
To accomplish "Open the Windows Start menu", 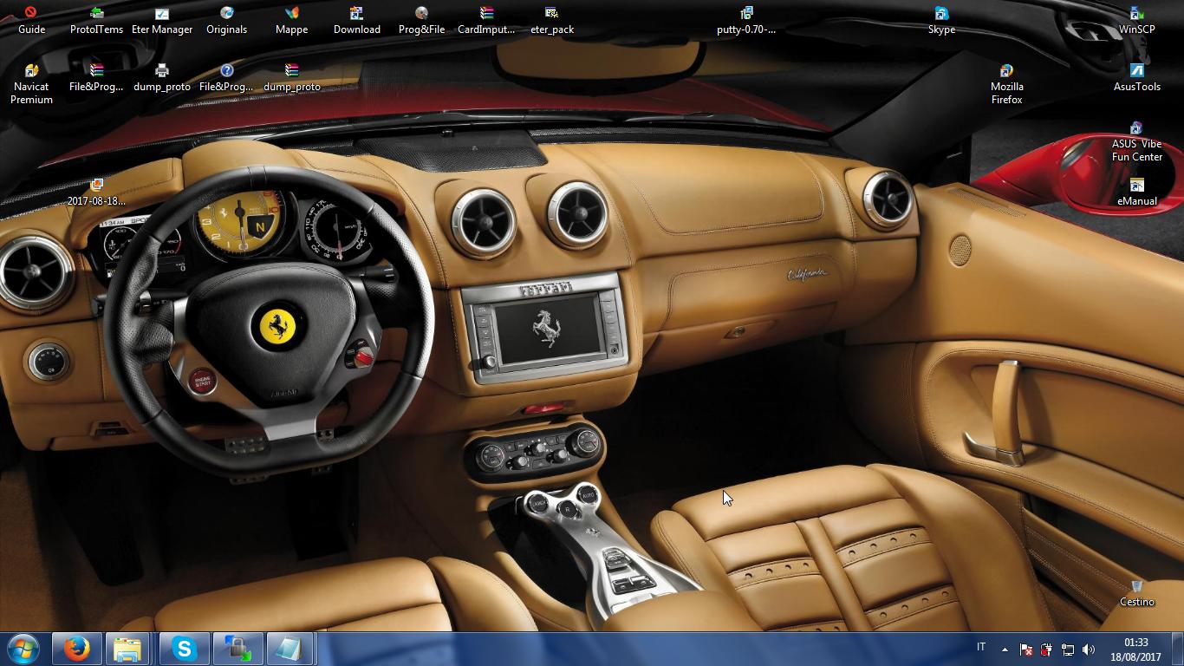I will pos(23,649).
